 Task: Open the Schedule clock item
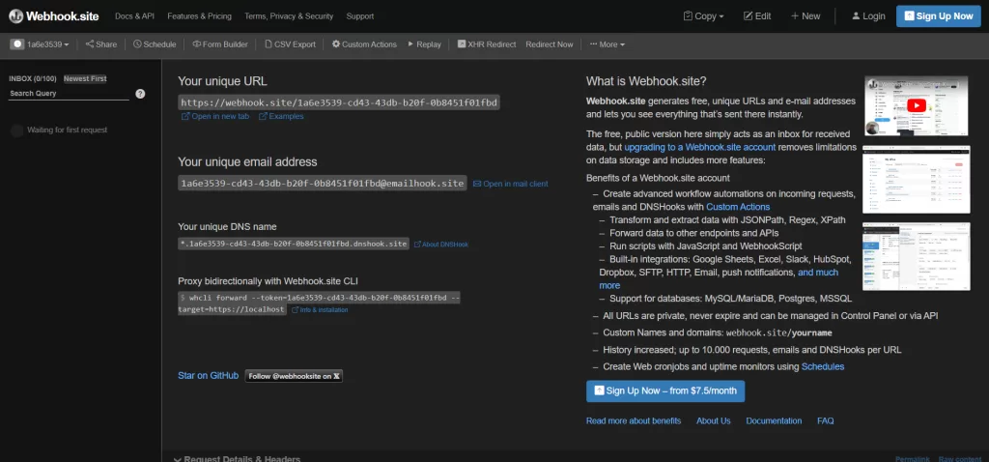(155, 44)
